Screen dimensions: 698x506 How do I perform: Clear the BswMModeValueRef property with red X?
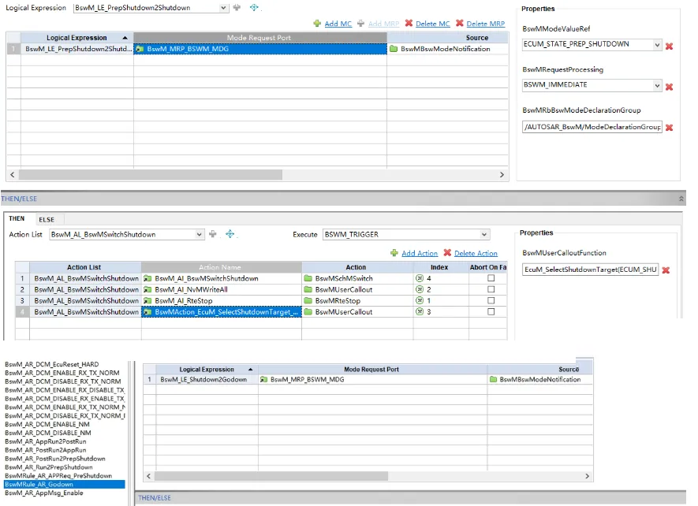pos(669,46)
